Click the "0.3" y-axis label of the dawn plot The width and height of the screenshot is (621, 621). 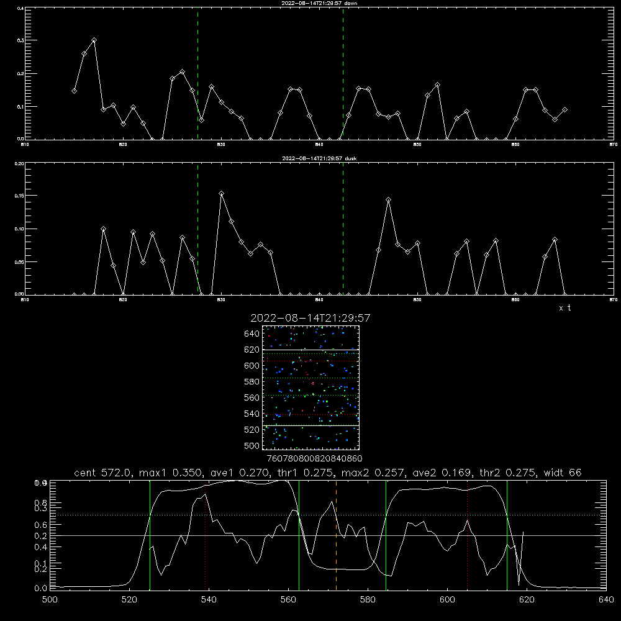click(x=20, y=40)
